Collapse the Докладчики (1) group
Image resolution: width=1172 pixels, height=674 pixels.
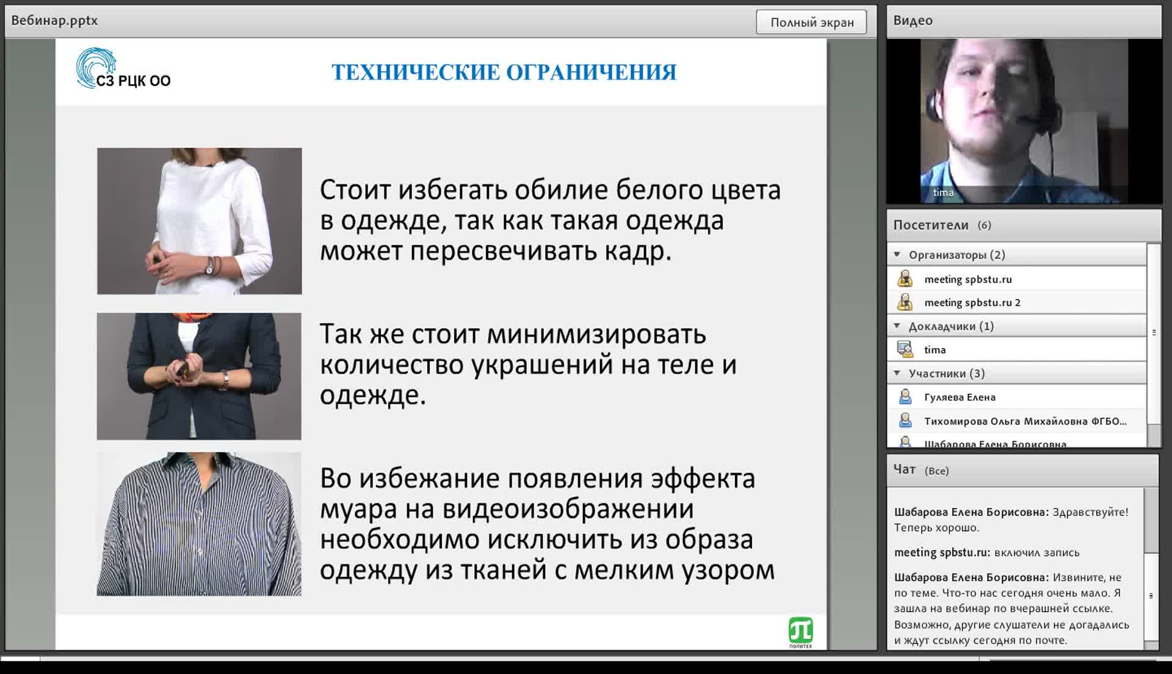tap(897, 326)
